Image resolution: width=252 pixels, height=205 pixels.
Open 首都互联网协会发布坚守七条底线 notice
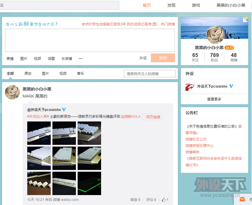214,161
